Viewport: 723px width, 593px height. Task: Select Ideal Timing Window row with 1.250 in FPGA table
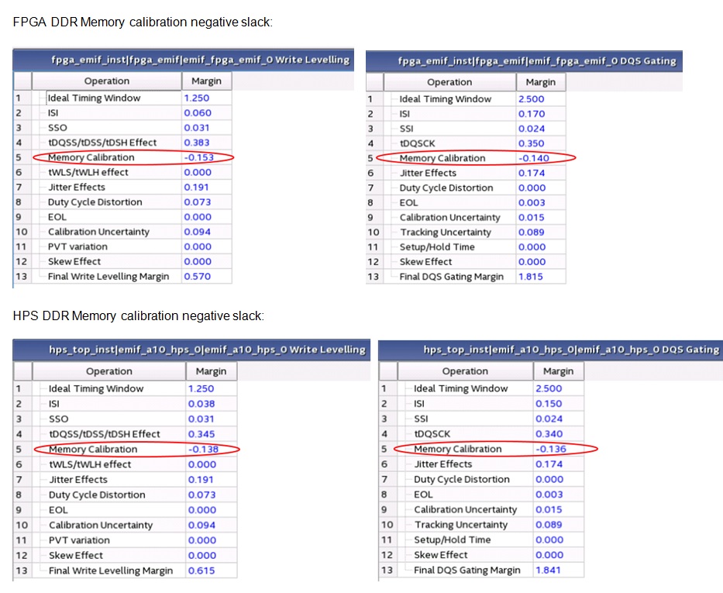(122, 98)
